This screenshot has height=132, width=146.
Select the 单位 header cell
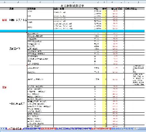[96, 9]
